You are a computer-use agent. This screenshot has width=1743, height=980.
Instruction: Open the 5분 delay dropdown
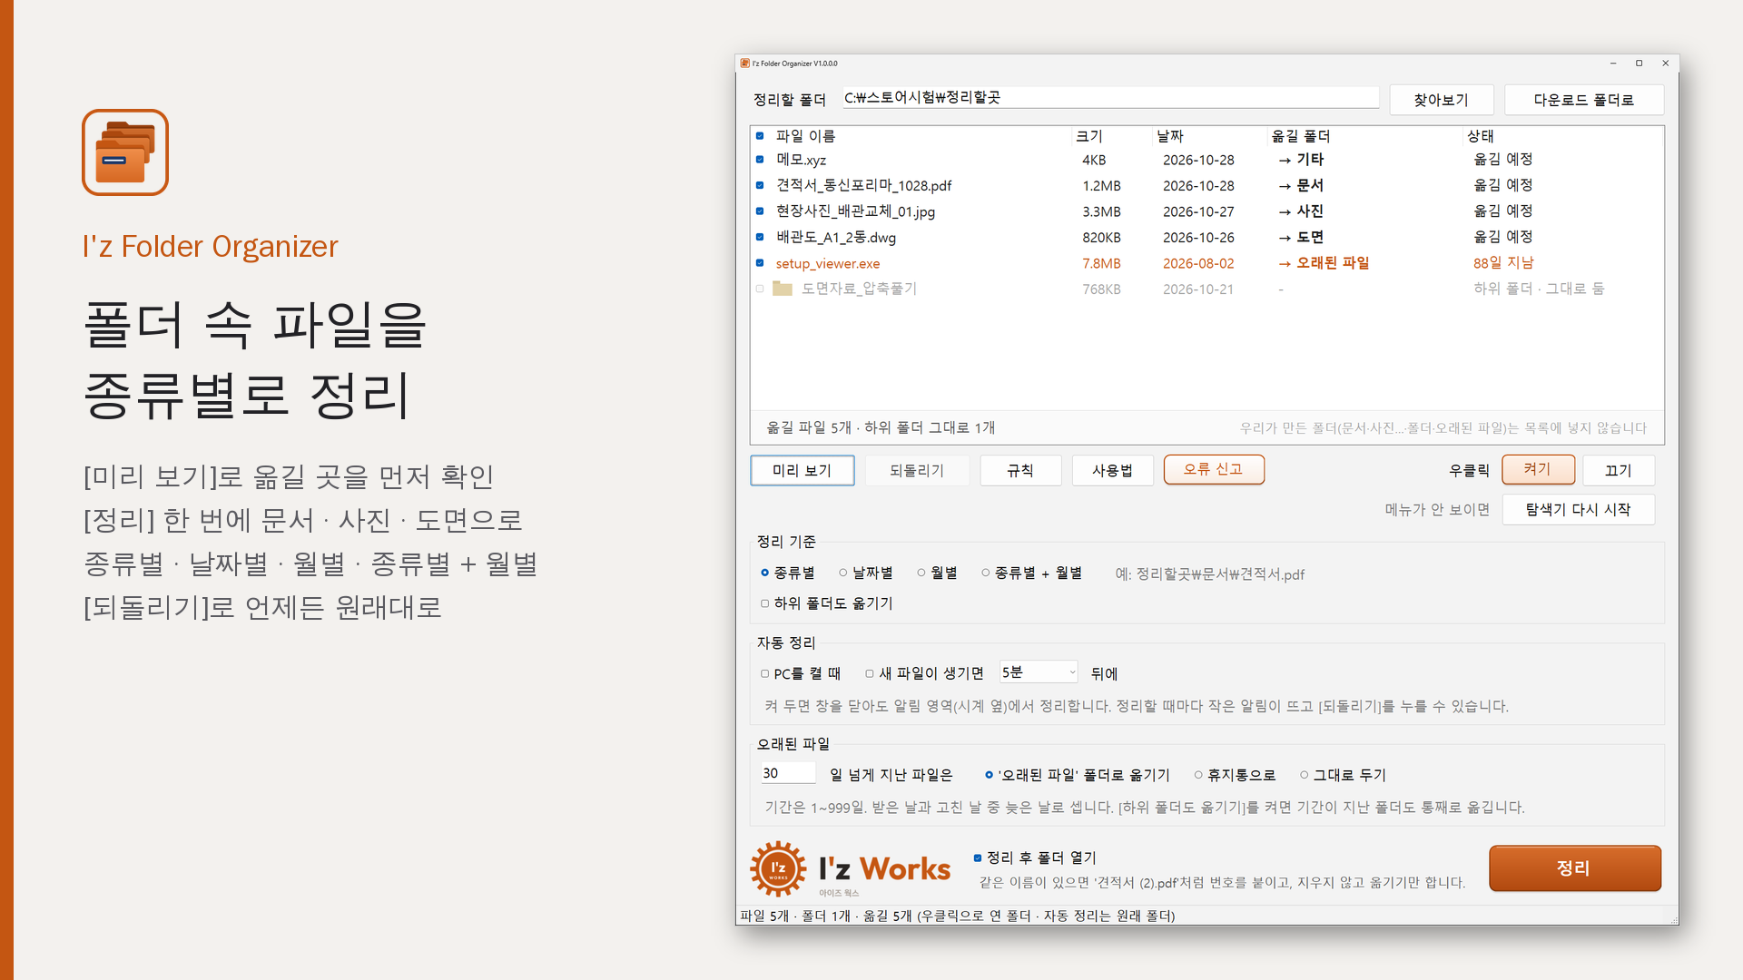[x=1039, y=672]
